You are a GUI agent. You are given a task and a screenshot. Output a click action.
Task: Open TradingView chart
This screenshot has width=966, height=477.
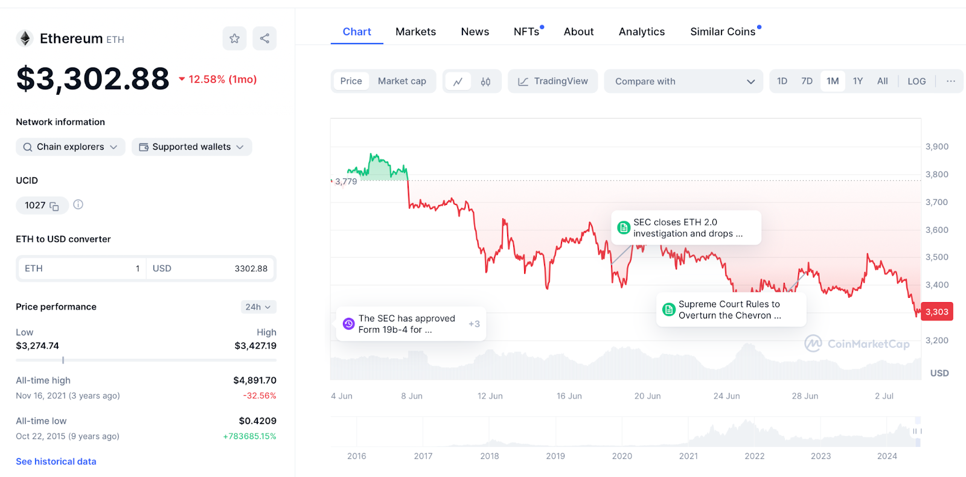click(552, 81)
